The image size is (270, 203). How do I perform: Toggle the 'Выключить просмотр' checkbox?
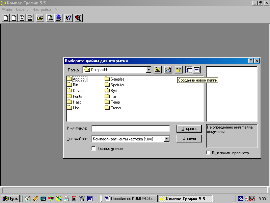208,153
